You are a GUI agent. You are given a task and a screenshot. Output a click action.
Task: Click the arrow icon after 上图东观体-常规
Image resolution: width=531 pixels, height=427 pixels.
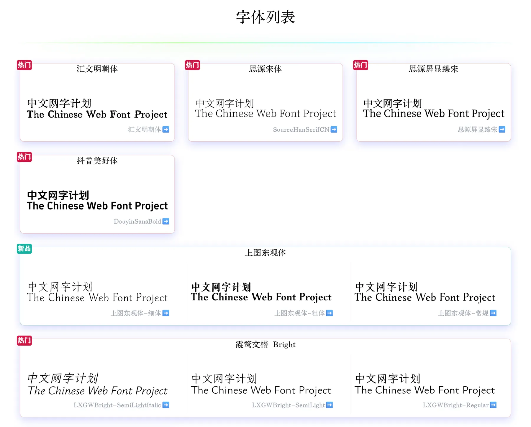[493, 313]
